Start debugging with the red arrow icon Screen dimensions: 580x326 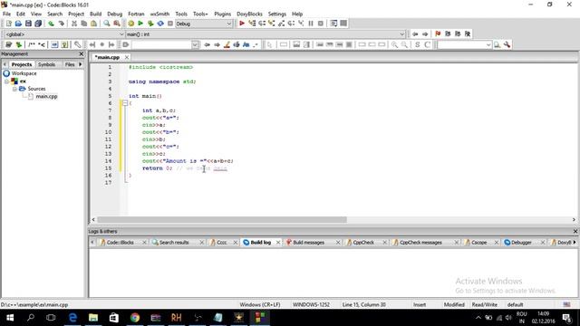click(x=242, y=24)
